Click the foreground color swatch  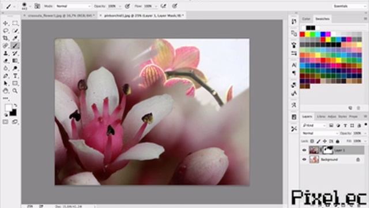pos(8,108)
